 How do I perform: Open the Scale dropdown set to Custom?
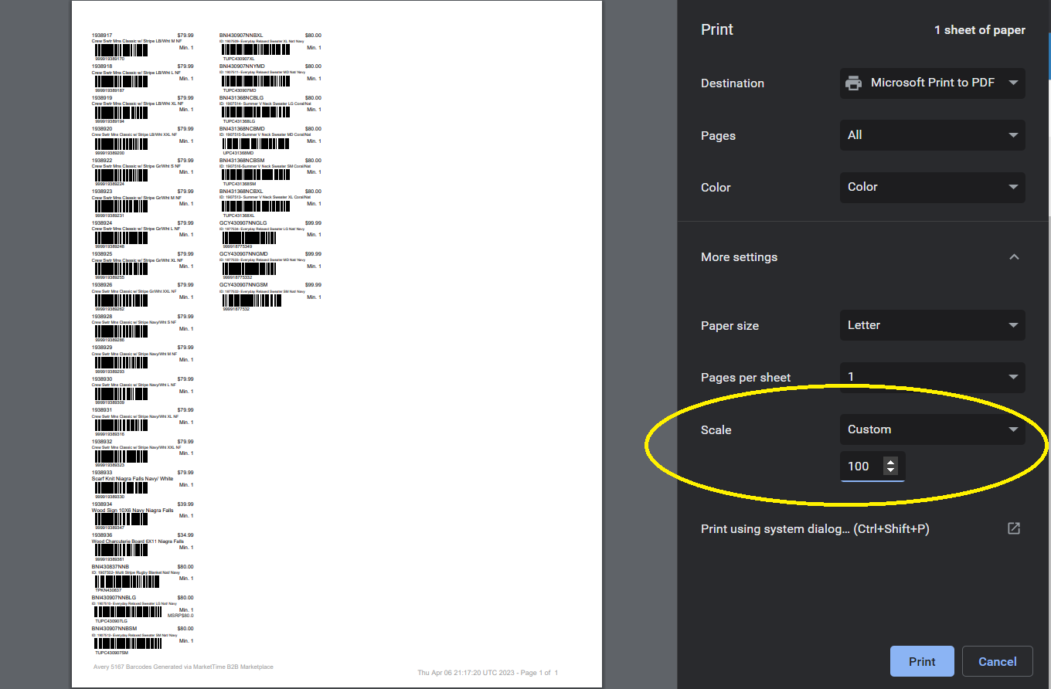tap(932, 429)
